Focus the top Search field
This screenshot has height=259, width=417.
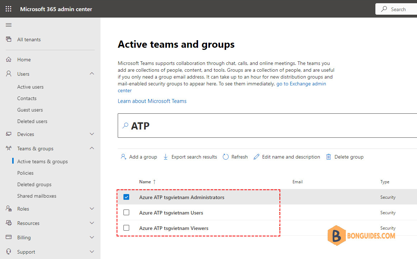[x=396, y=9]
